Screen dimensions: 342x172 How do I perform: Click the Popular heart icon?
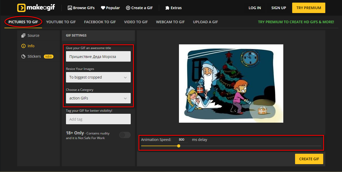(103, 8)
